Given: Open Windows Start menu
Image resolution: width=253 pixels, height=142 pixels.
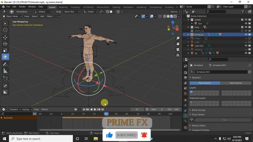Looking at the screenshot, I should point(4,138).
